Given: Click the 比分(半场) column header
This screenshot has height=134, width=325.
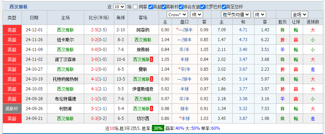Looking at the screenshot, I should pyautogui.click(x=99, y=18).
